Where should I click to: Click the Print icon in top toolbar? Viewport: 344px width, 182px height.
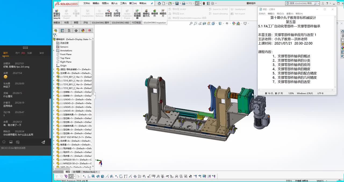[184, 3]
